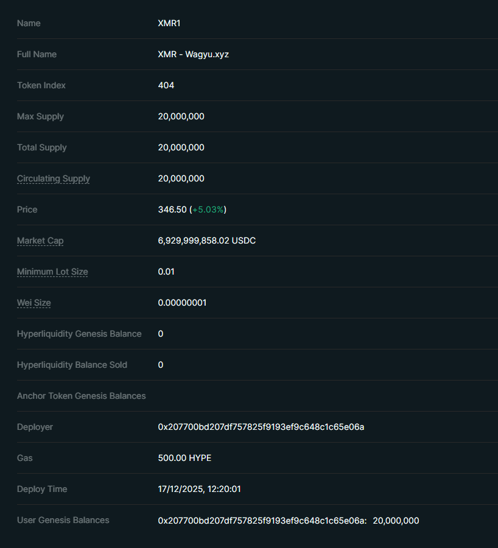Click the price value 346.50
The height and width of the screenshot is (548, 498).
click(172, 209)
